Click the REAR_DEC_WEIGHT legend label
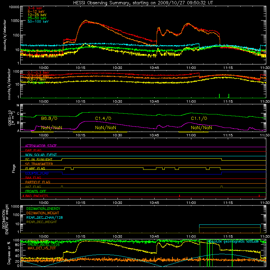 coord(42,222)
